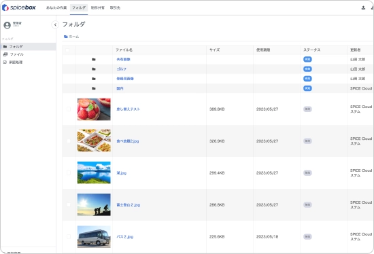The image size is (374, 254).
Task: Open the mountain hikers silhouette thumbnail
Action: click(x=94, y=204)
